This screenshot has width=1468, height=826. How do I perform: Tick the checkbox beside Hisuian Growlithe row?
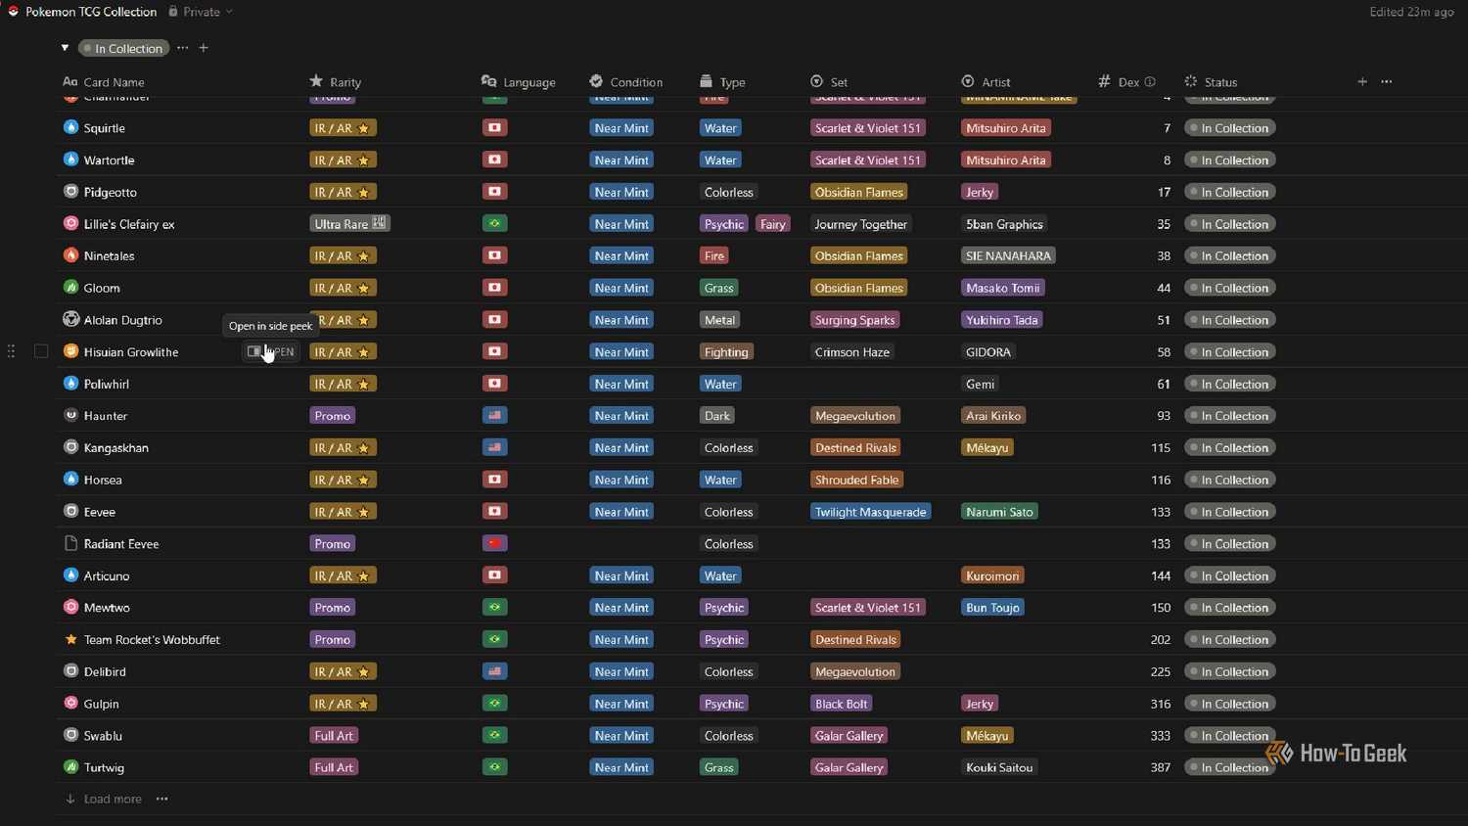click(41, 351)
